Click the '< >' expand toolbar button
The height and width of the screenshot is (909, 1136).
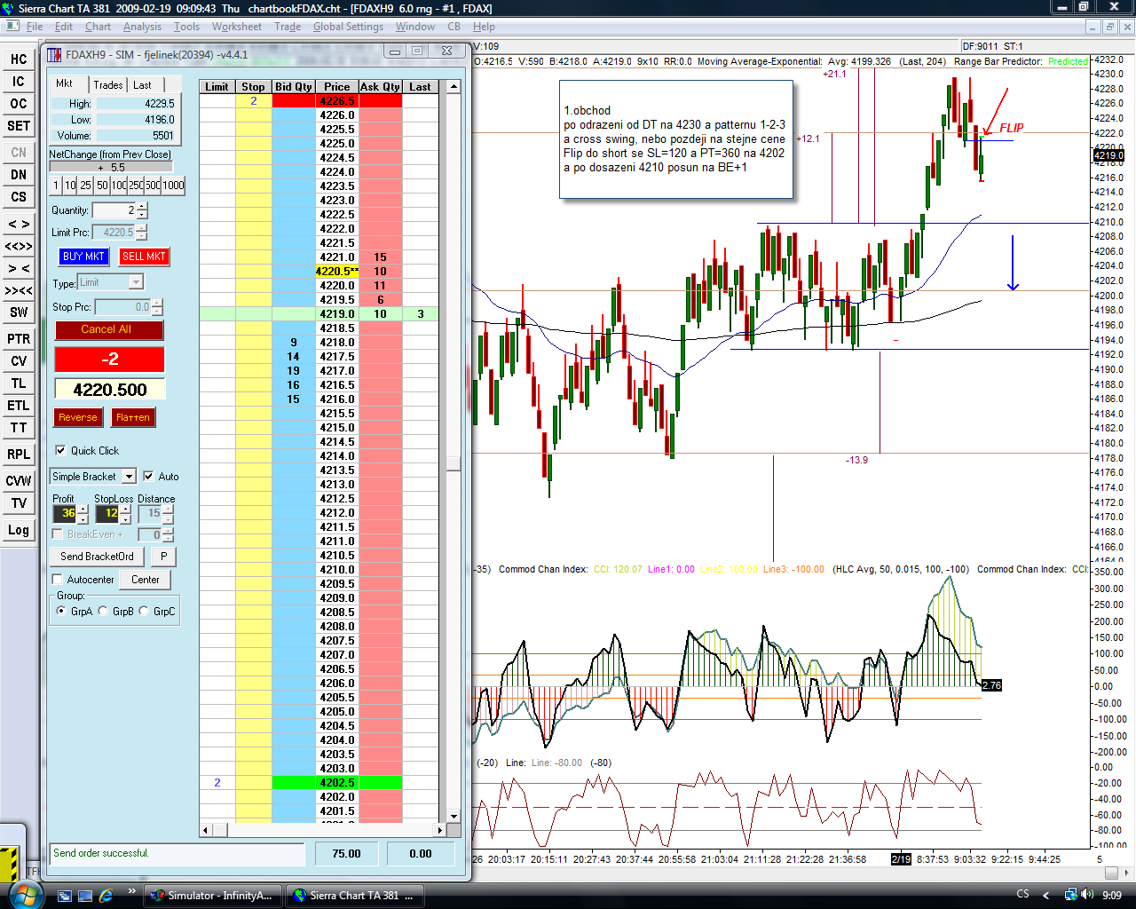(x=19, y=224)
